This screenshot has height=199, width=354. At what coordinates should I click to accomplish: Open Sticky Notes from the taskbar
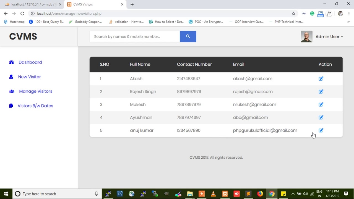pos(283,194)
